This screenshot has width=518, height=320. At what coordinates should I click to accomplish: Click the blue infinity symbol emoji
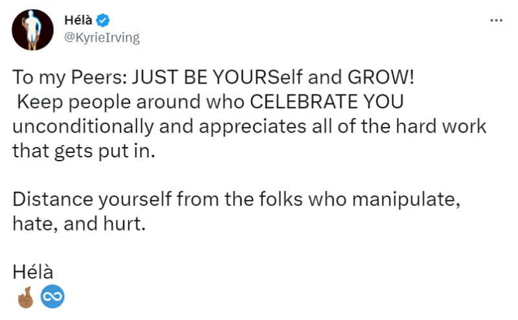tap(52, 296)
